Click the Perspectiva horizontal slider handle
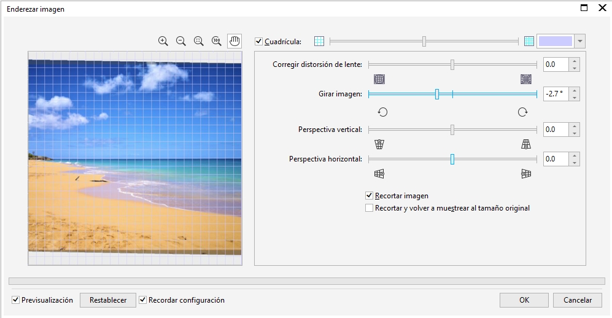This screenshot has width=612, height=318. pos(452,159)
